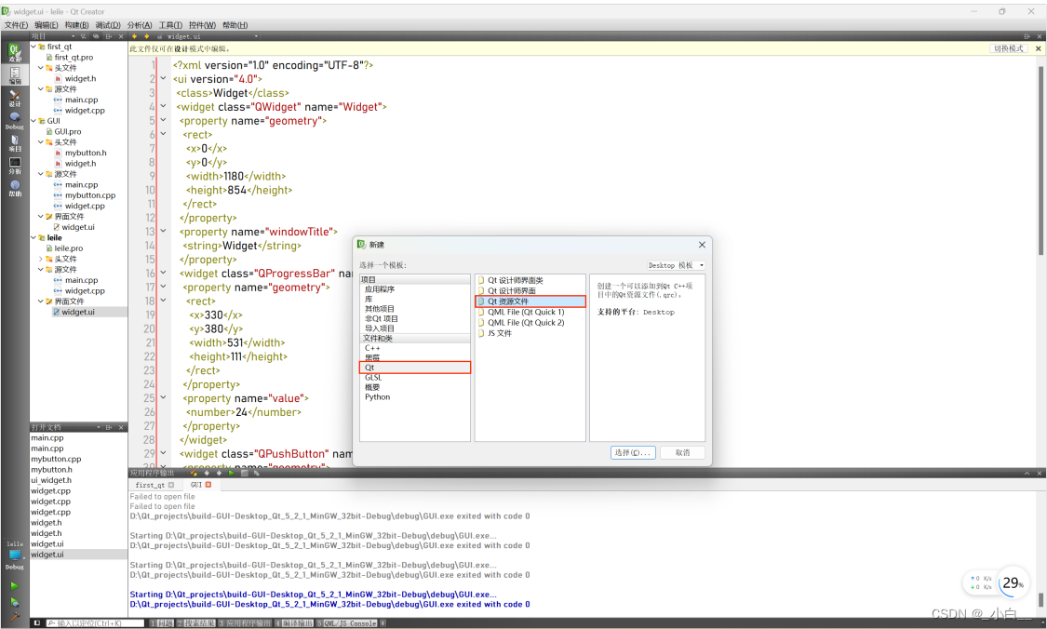Image resolution: width=1047 pixels, height=629 pixels.
Task: Toggle the left sidebar visibility icon
Action: point(36,623)
